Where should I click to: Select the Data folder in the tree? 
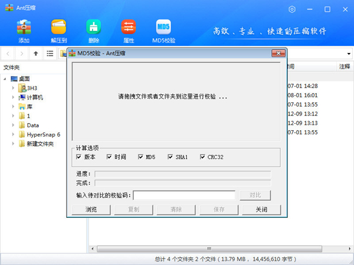[x=33, y=125]
